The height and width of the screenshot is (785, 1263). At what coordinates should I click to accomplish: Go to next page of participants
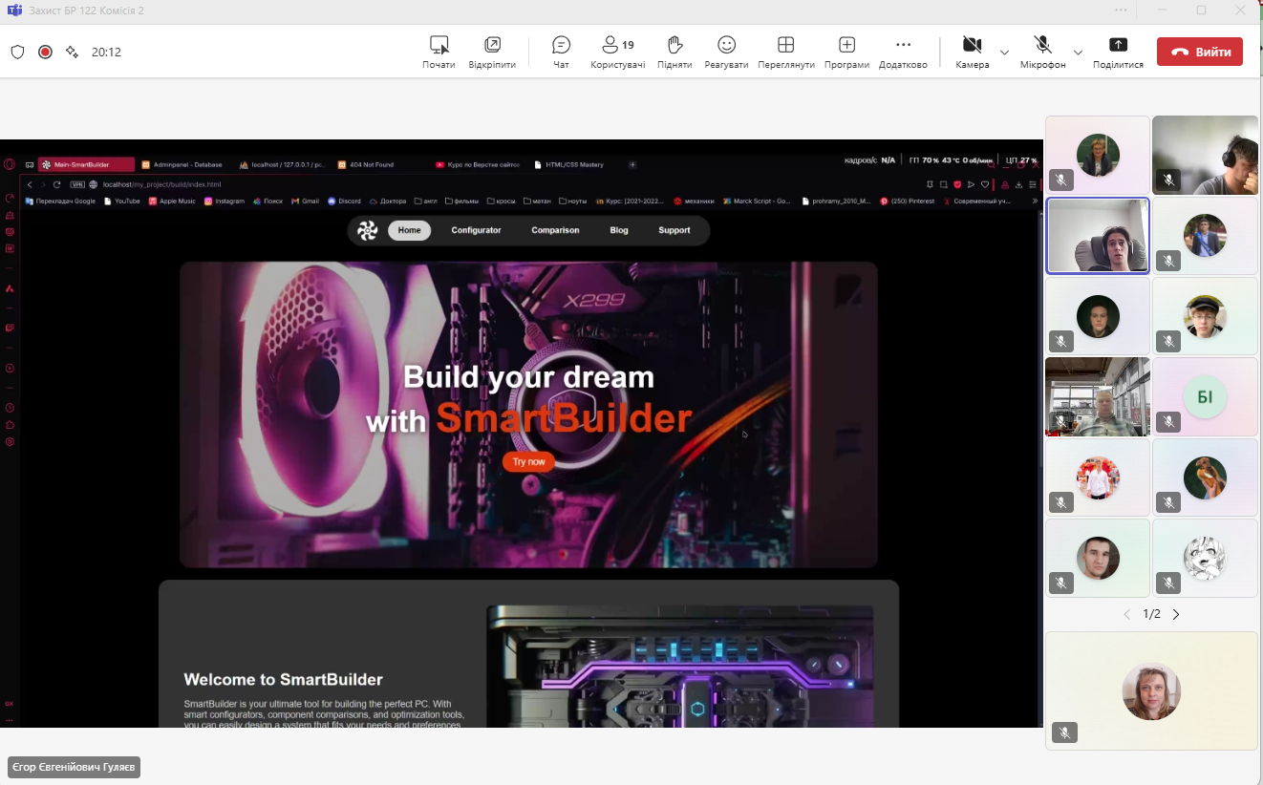1176,614
